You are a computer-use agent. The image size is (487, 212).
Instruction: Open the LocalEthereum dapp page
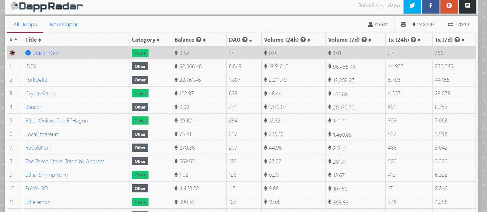[x=42, y=134]
